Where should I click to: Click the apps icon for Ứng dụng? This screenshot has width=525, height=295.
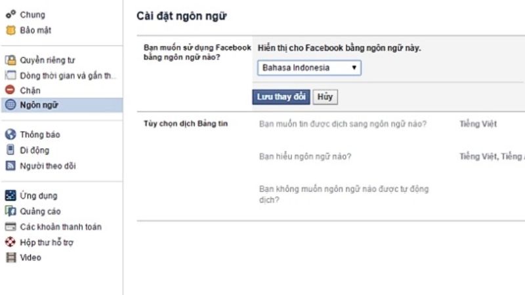[x=10, y=195]
